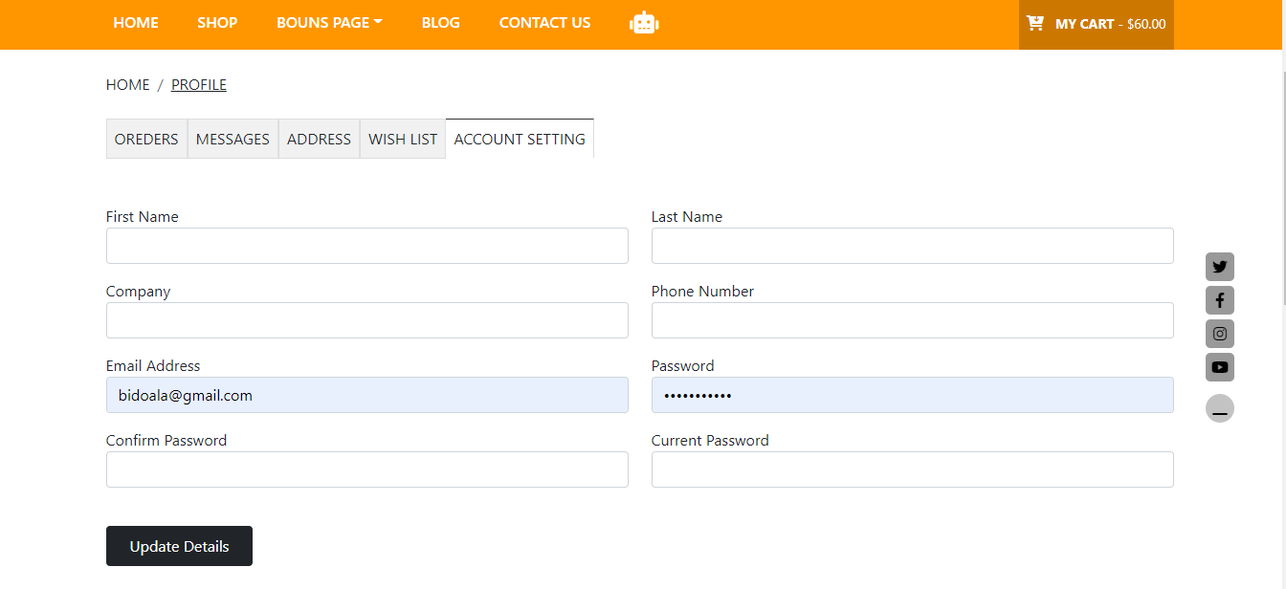Expand the Bouns Page dropdown menu

click(329, 23)
